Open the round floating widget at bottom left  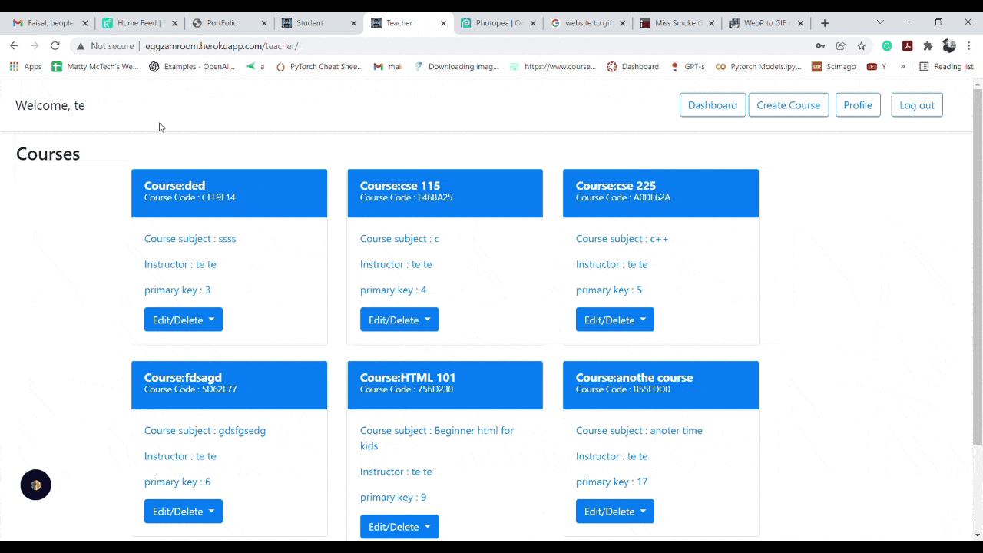35,485
